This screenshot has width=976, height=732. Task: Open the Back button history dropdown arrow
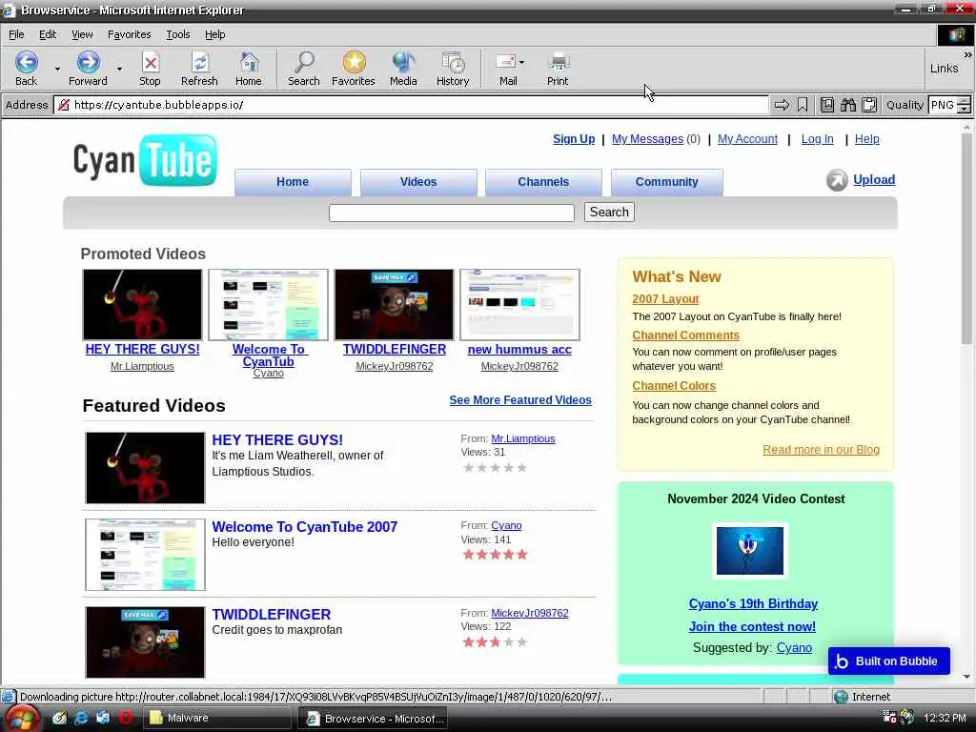click(x=57, y=69)
